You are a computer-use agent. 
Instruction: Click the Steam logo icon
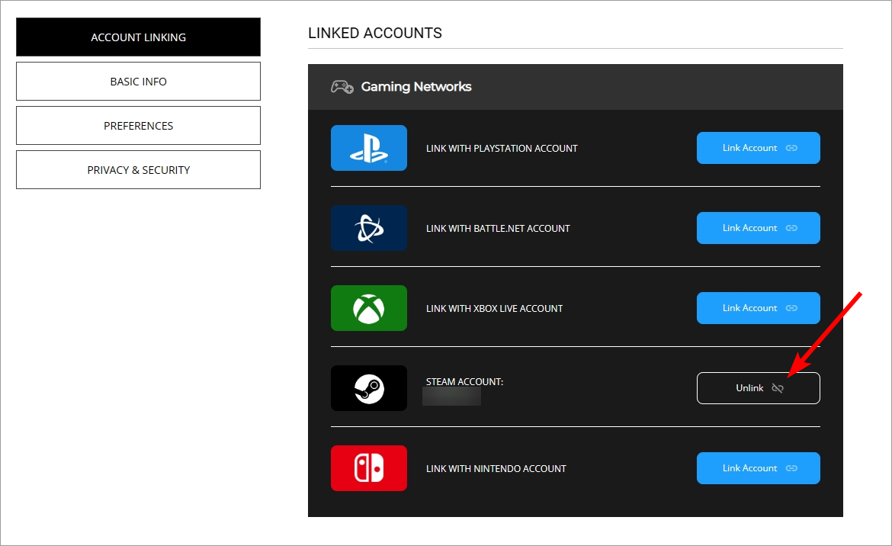tap(369, 388)
